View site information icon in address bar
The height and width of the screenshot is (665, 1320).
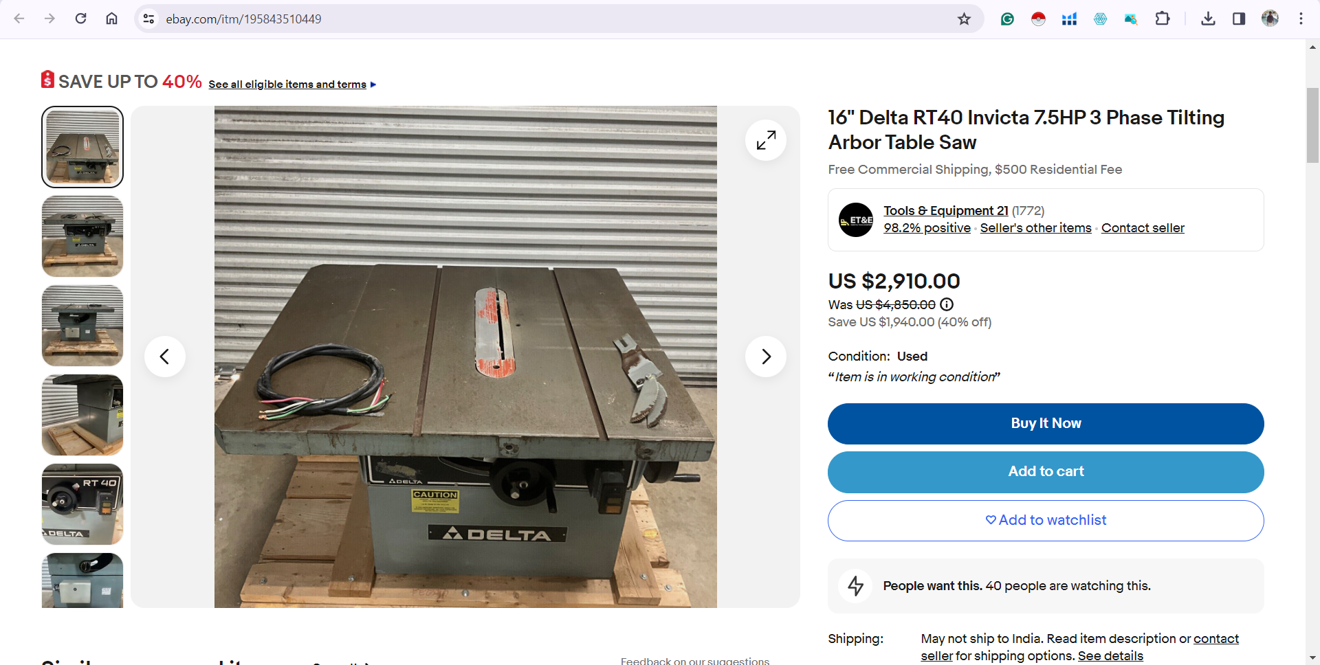(x=148, y=19)
